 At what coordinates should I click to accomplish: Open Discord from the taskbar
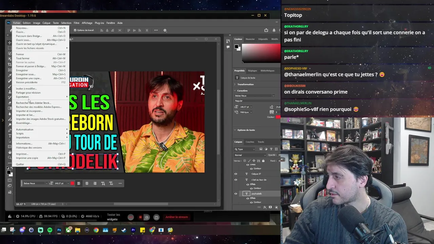coord(22,230)
